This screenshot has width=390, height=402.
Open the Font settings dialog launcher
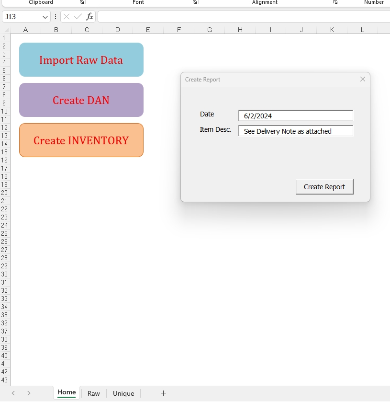click(x=194, y=2)
